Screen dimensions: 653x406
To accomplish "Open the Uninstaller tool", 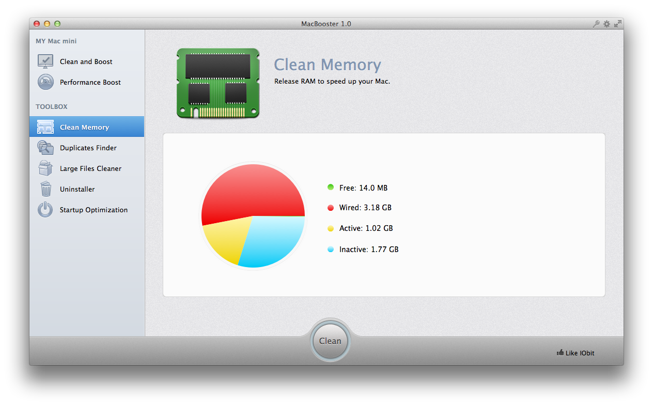I will 87,189.
